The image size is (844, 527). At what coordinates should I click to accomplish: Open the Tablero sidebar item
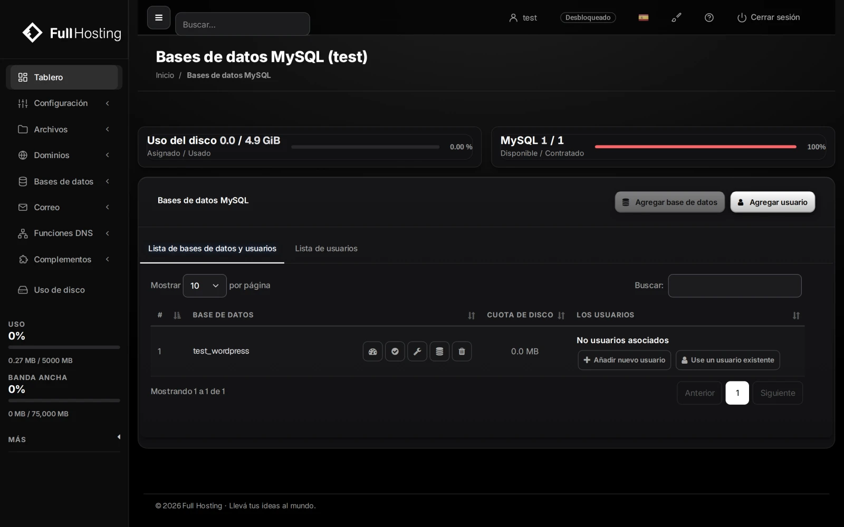coord(64,77)
